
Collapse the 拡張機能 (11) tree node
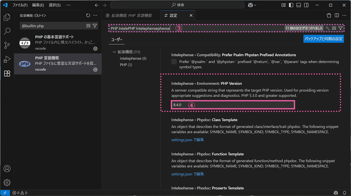[x=114, y=52]
